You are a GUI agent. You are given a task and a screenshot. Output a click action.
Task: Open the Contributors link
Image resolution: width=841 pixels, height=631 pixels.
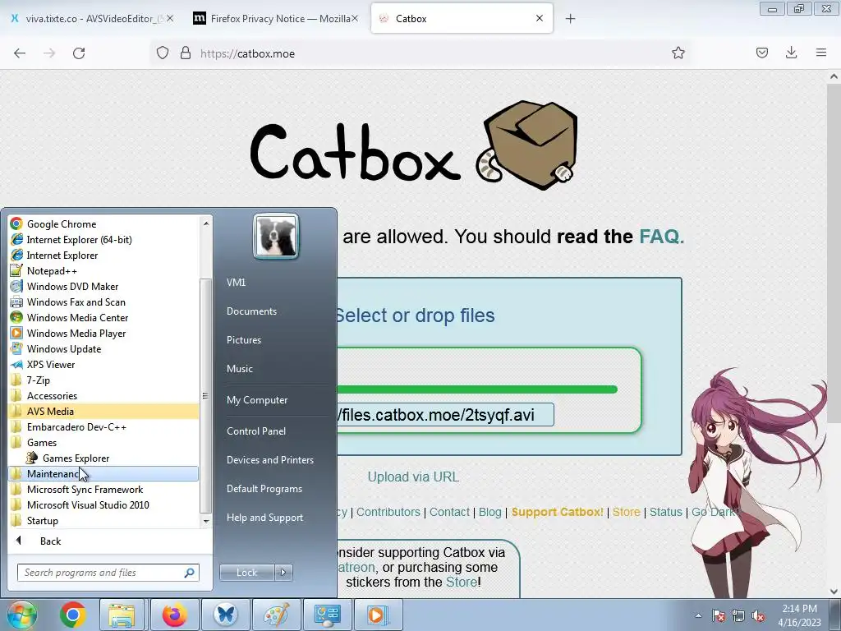point(388,512)
